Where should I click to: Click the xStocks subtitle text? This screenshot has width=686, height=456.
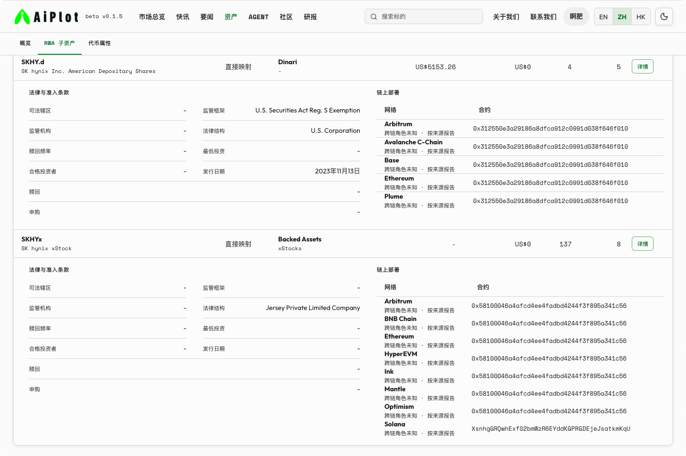coord(290,249)
